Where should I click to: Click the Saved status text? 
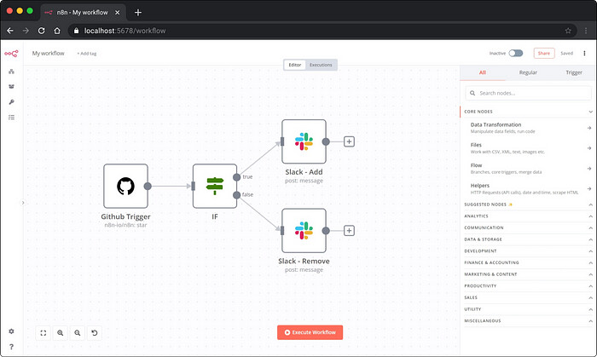click(566, 54)
